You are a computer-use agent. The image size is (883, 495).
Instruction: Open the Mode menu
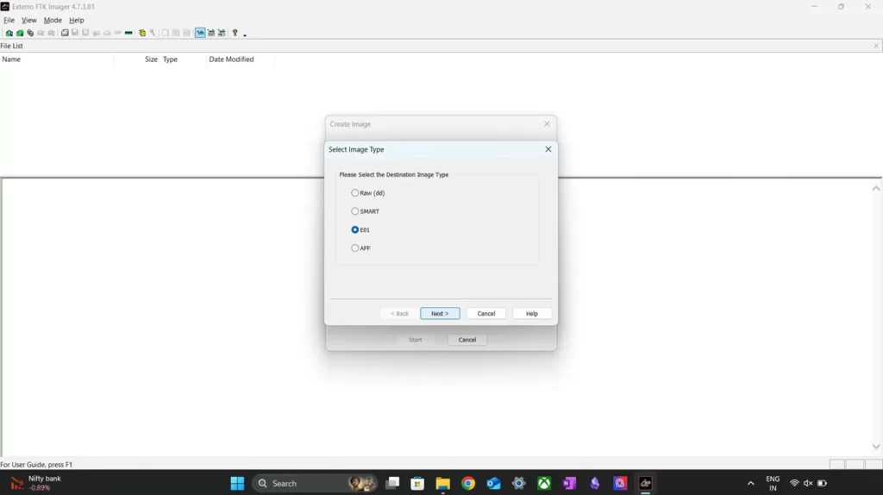pyautogui.click(x=53, y=20)
